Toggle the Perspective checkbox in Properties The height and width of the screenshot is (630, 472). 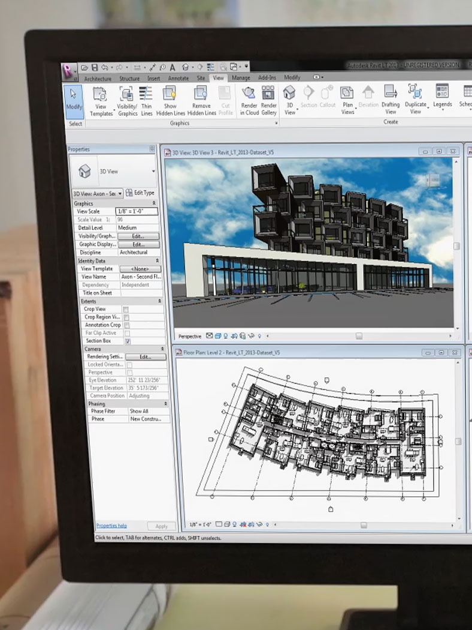click(x=129, y=373)
